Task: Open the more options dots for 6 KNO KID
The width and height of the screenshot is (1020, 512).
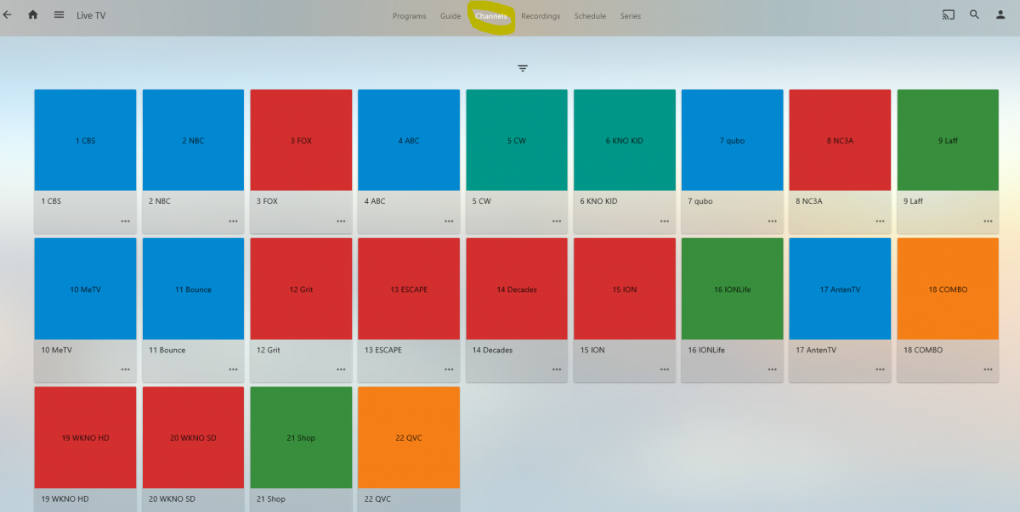Action: [x=665, y=221]
